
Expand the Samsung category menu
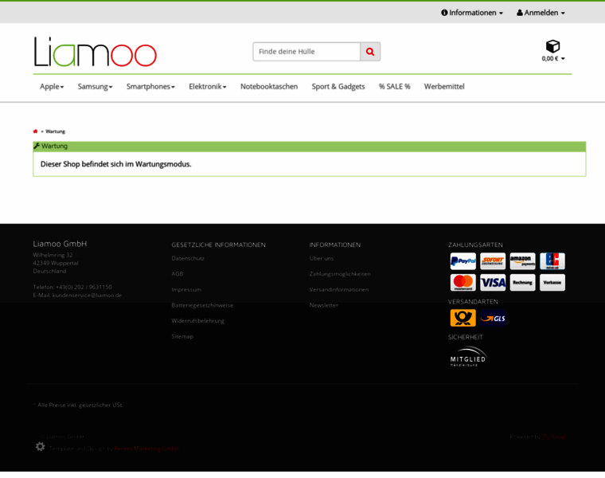(x=95, y=87)
